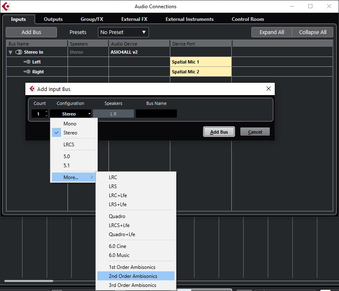339x291 pixels.
Task: Click the Right channel input connector icon
Action: point(27,72)
